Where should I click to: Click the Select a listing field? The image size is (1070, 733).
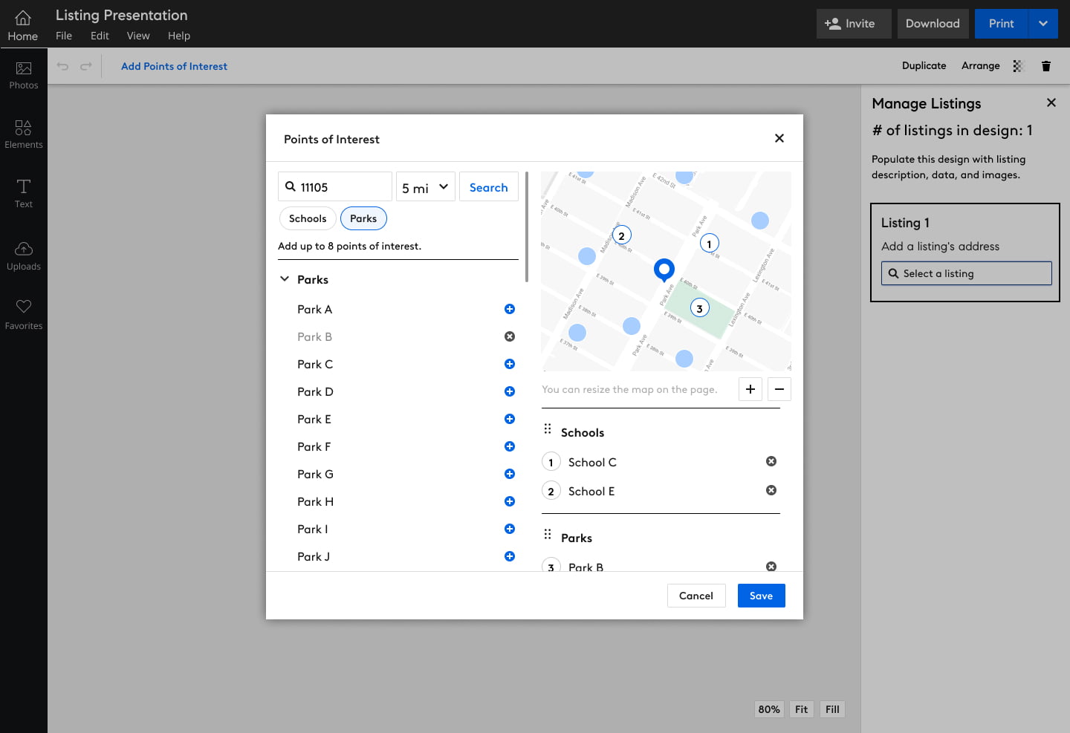pos(967,273)
